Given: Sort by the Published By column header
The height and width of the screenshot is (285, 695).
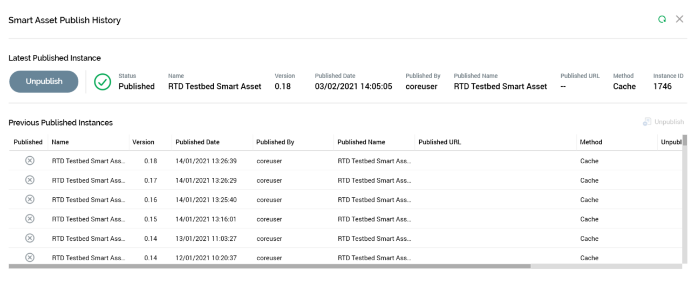Looking at the screenshot, I should tap(275, 142).
